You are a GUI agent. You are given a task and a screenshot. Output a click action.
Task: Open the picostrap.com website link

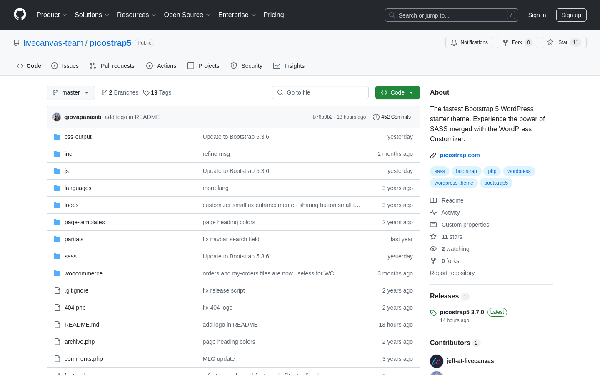(x=460, y=155)
